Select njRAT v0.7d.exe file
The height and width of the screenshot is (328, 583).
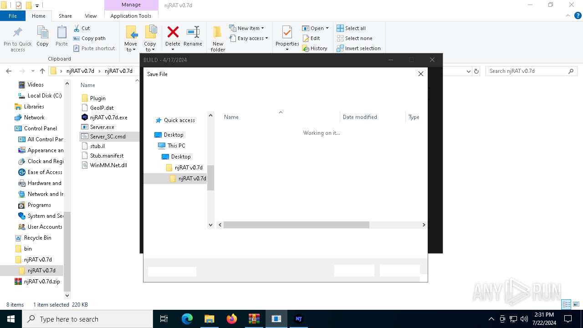109,118
